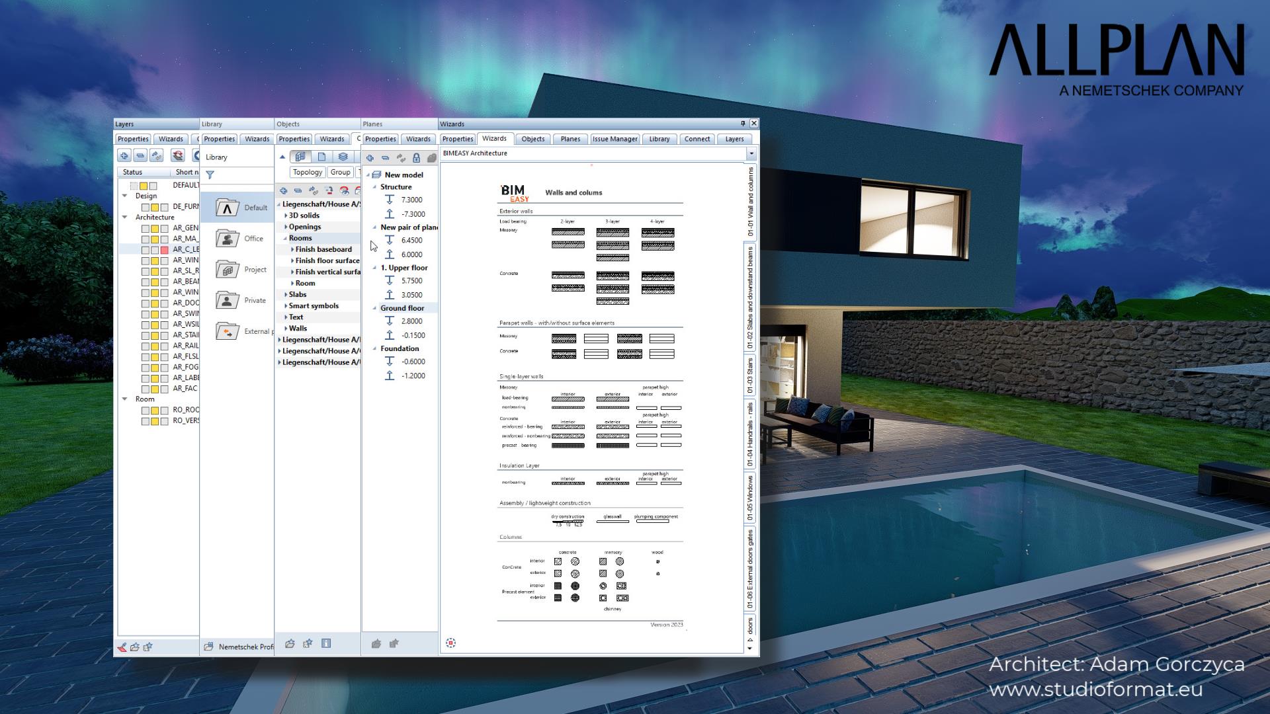The width and height of the screenshot is (1270, 714).
Task: Click collapse-all icon in Planes toolbar
Action: pyautogui.click(x=385, y=158)
